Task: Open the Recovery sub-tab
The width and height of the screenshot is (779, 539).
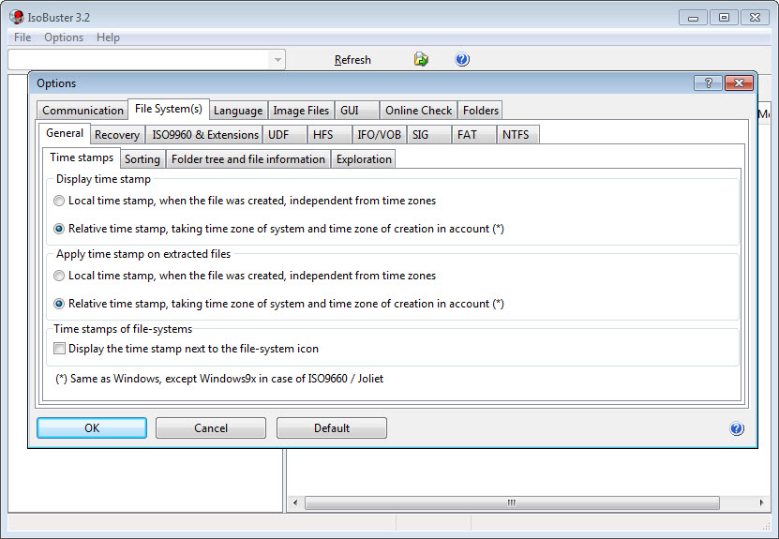Action: click(117, 135)
